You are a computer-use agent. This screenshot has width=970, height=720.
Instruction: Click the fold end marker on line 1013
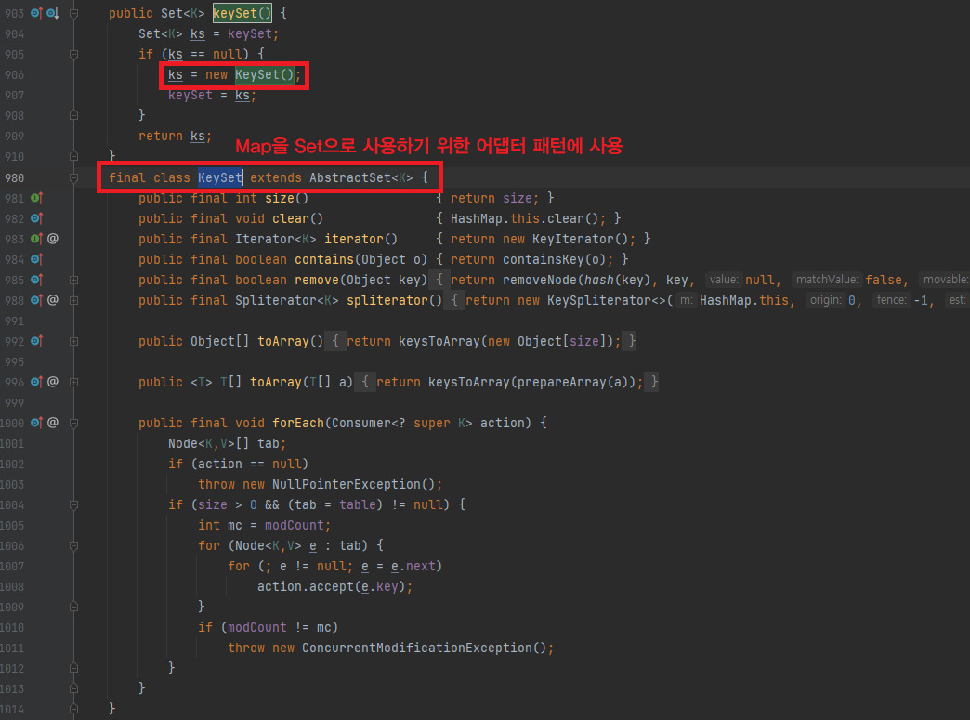coord(73,688)
